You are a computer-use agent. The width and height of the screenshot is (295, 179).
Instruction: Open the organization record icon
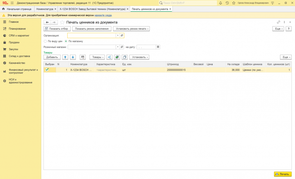[x=122, y=35]
